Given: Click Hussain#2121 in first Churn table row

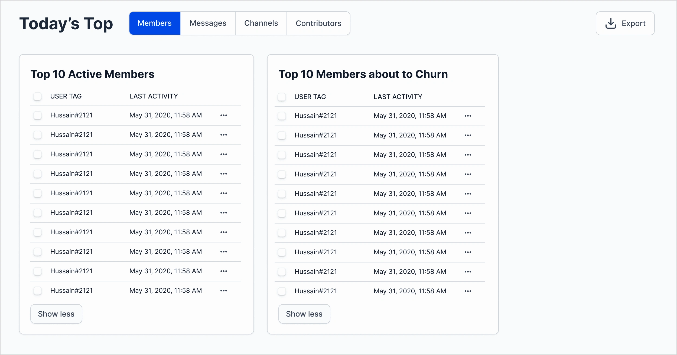Looking at the screenshot, I should [316, 116].
